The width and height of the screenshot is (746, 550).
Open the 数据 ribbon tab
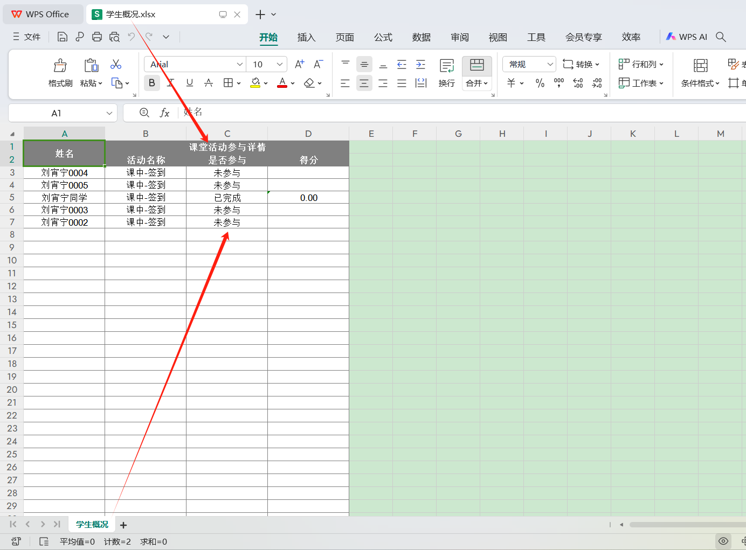[421, 37]
